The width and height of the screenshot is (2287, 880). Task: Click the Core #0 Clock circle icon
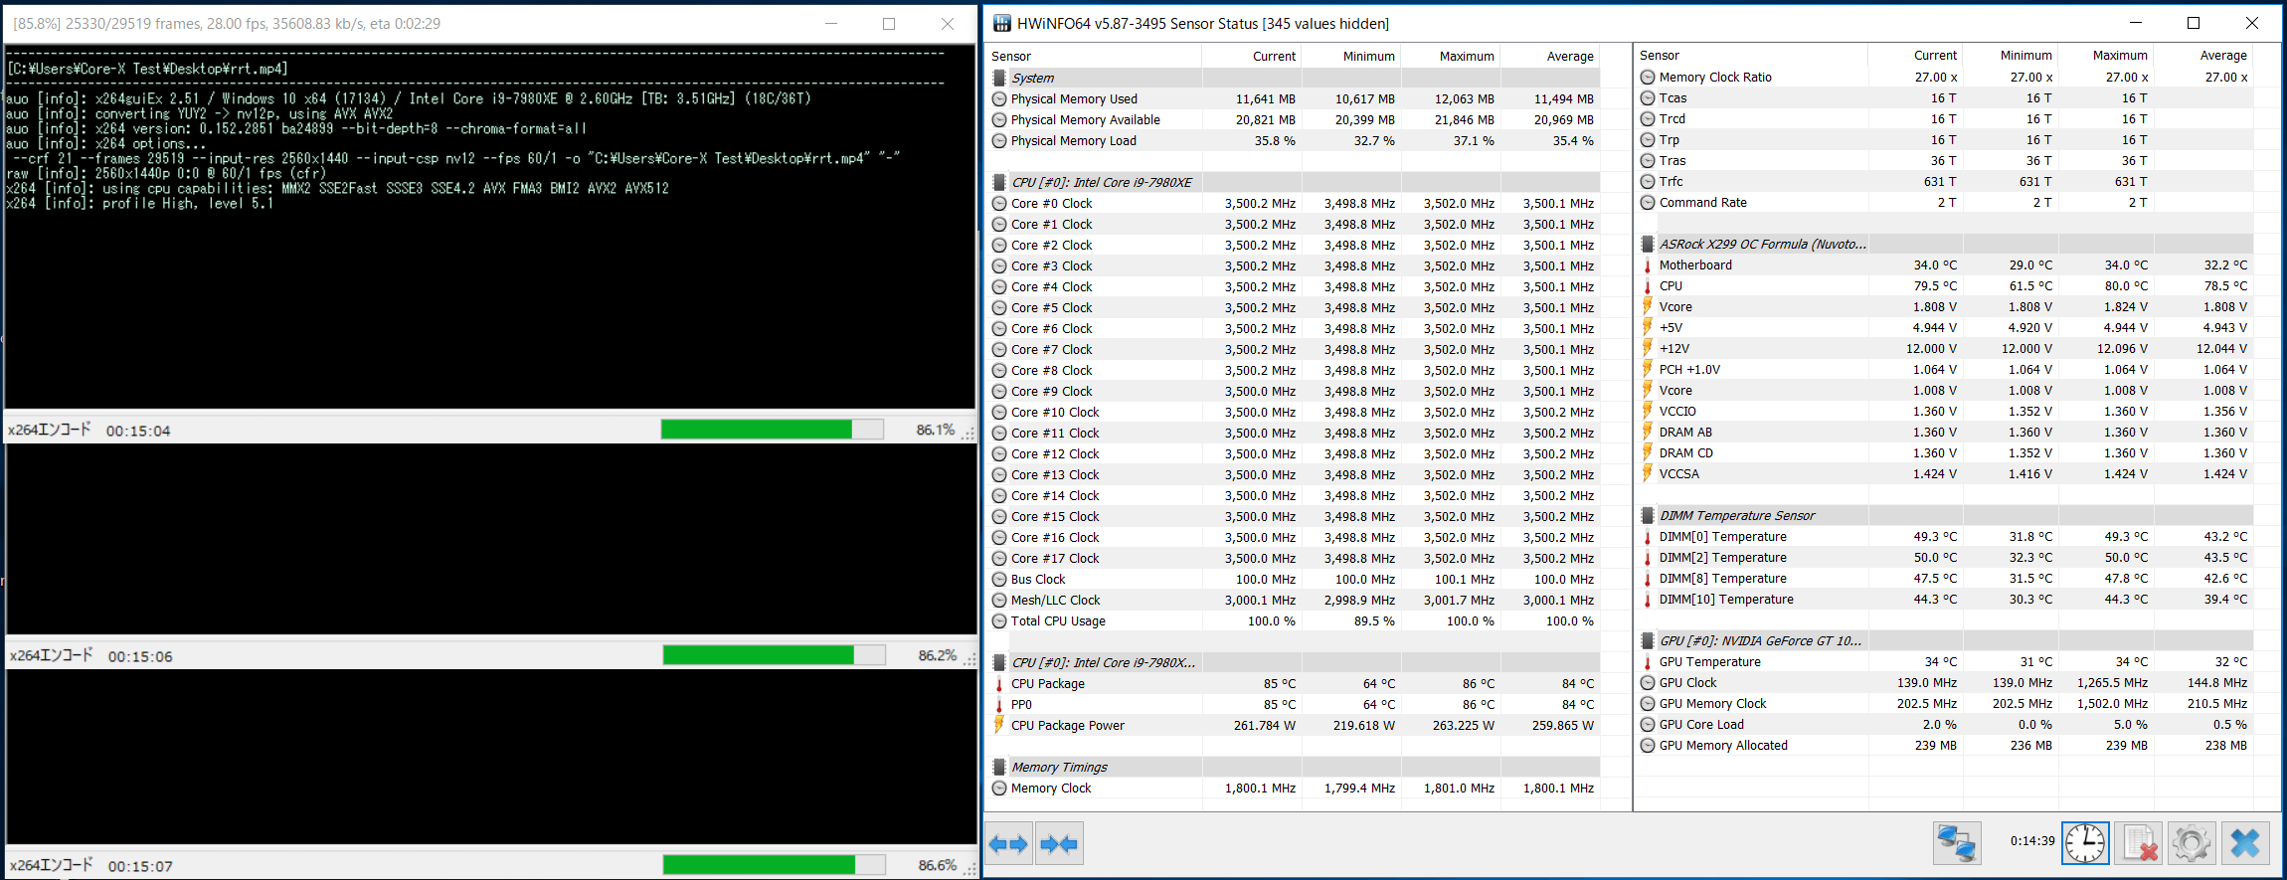pyautogui.click(x=999, y=203)
